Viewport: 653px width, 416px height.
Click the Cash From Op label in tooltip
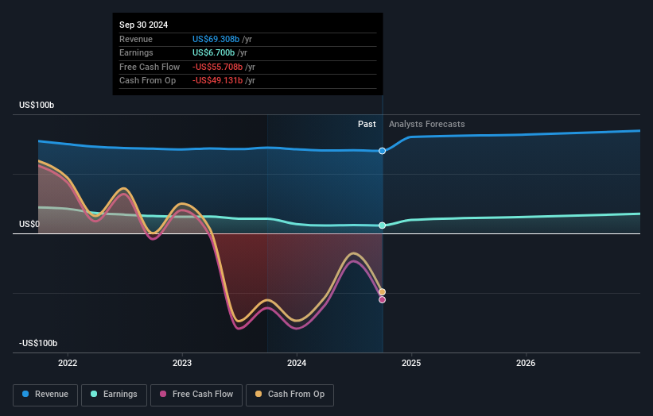147,81
